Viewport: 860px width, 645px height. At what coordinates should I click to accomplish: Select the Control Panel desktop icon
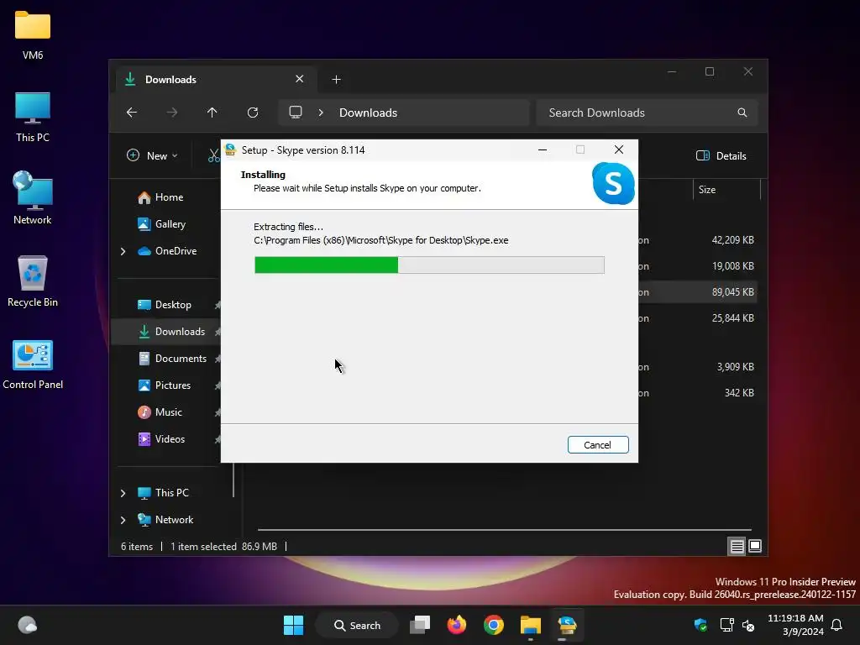(x=33, y=364)
